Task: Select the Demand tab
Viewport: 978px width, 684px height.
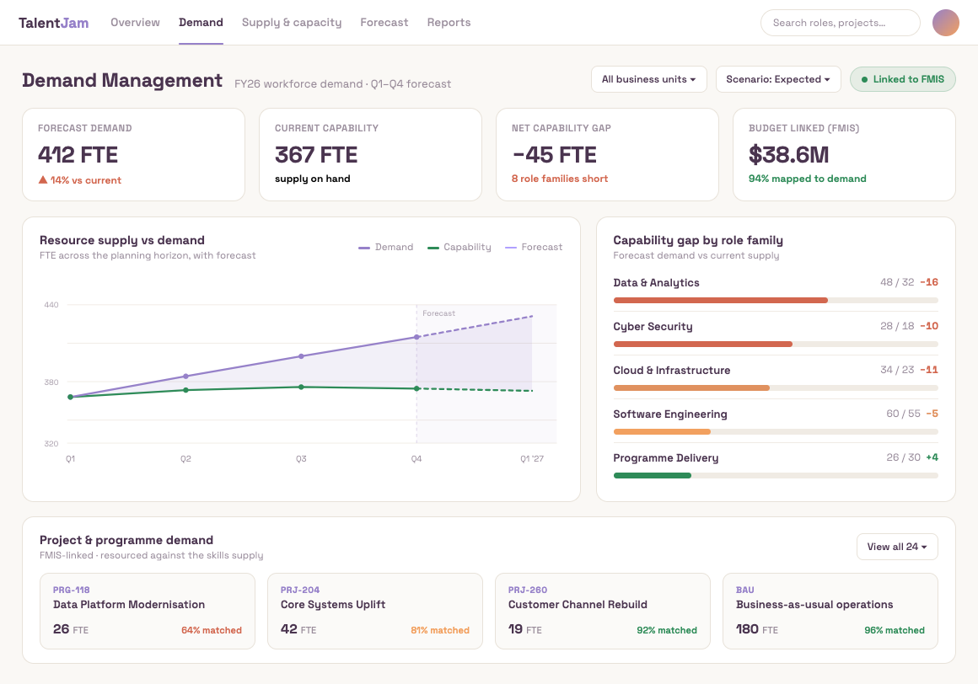Action: (201, 23)
